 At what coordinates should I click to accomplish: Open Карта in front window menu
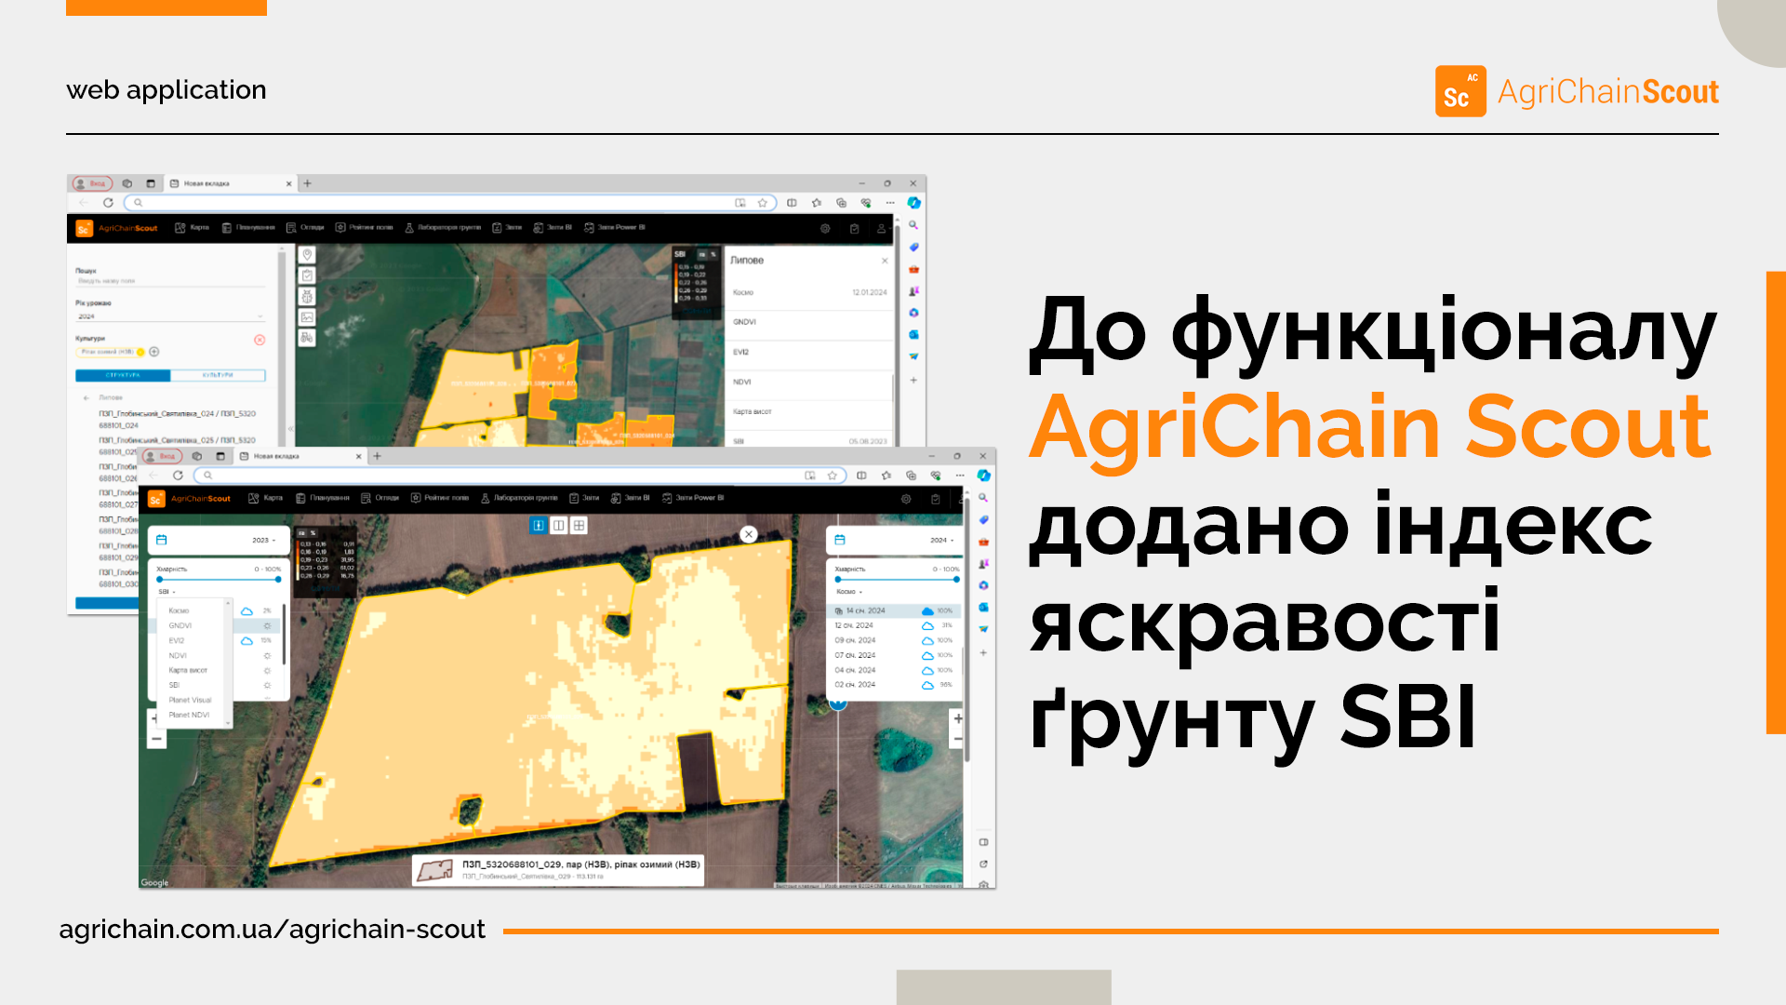tap(266, 498)
